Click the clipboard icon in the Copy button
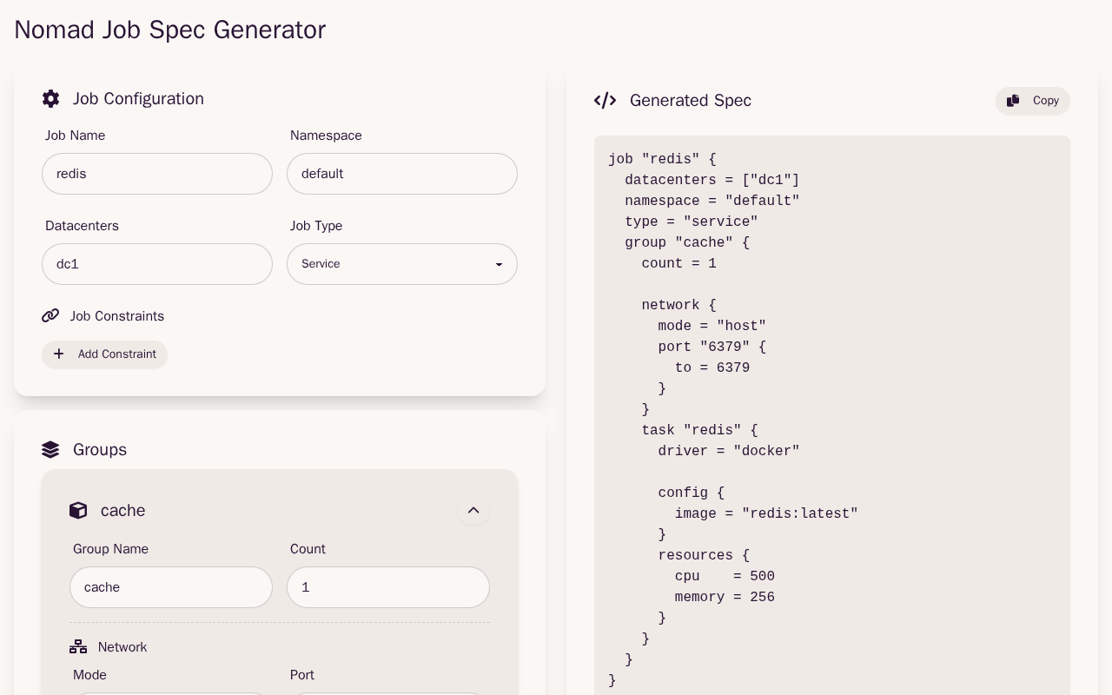The image size is (1112, 695). [1013, 101]
